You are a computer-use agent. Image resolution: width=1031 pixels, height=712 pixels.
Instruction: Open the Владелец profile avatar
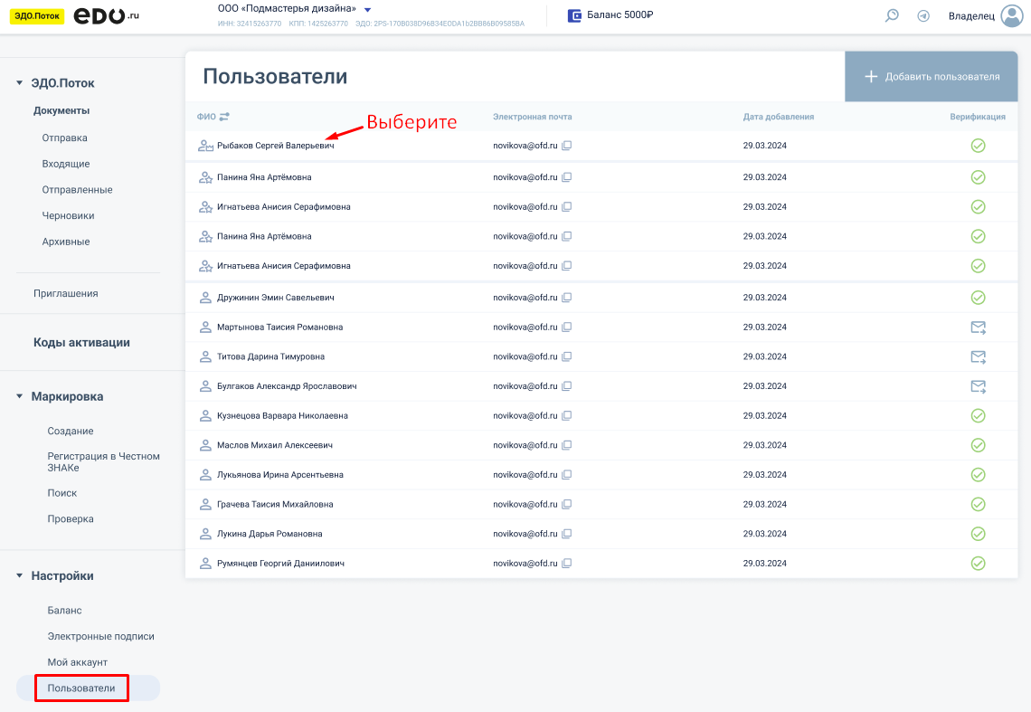[1011, 15]
